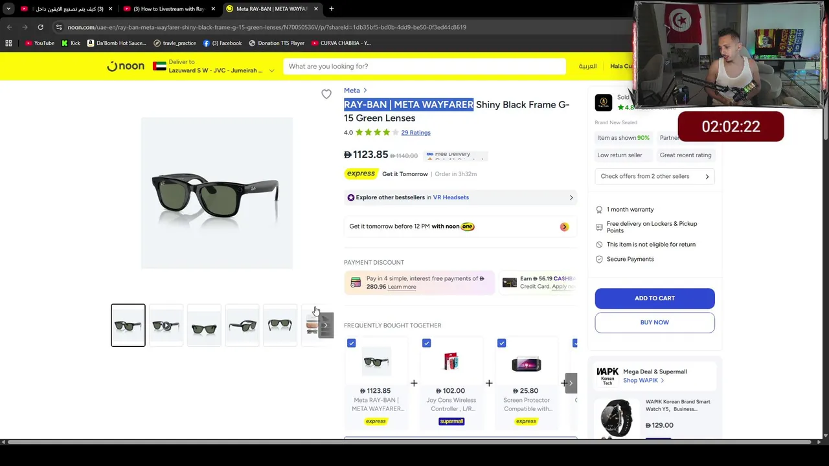This screenshot has width=829, height=466.
Task: Open the YouTube bookmark
Action: pyautogui.click(x=40, y=43)
